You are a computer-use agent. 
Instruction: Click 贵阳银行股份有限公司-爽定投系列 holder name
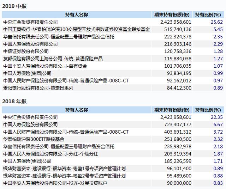click(38, 88)
